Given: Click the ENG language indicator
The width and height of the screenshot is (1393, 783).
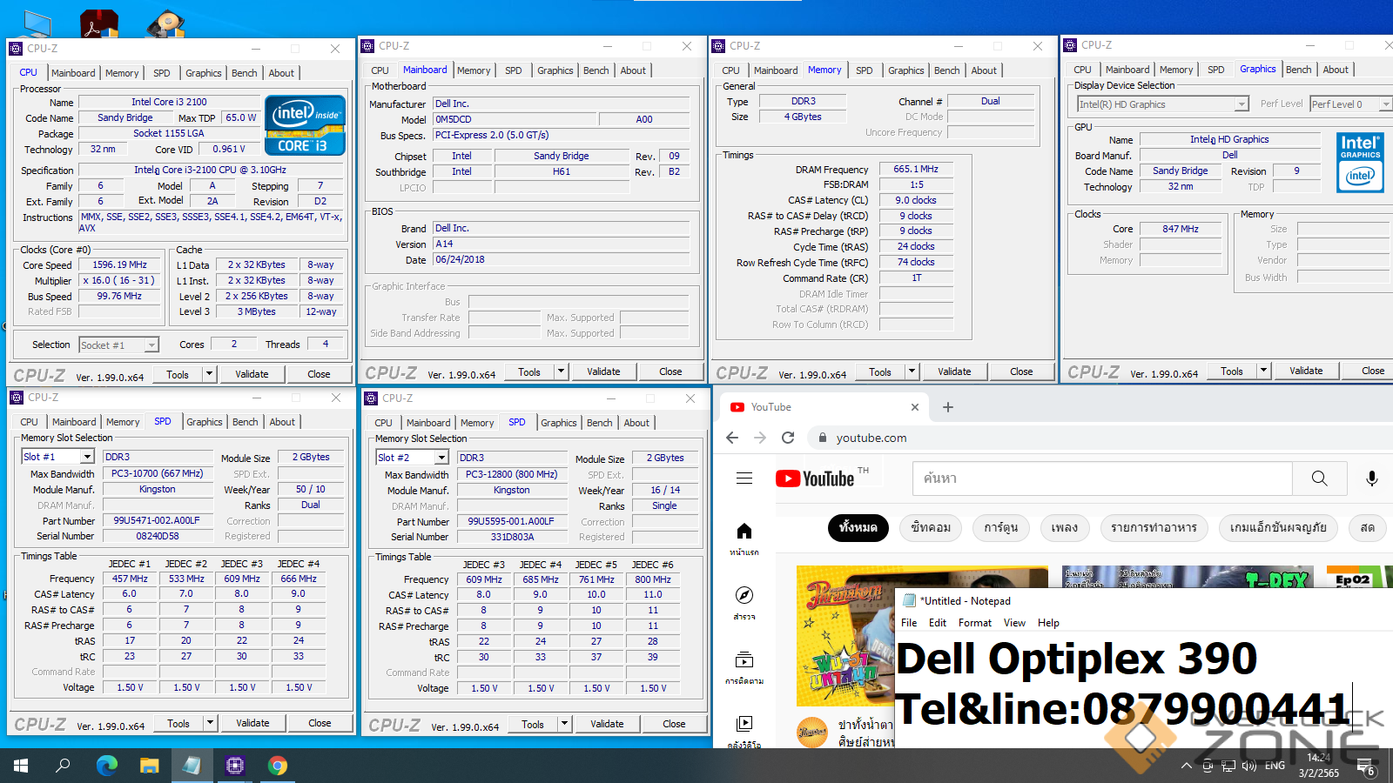Looking at the screenshot, I should 1275,766.
